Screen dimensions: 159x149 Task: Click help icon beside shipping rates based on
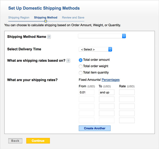coord(68,61)
